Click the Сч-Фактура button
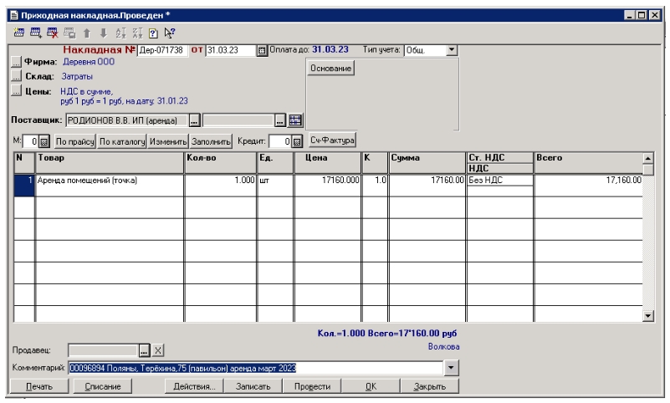670x403 pixels. pyautogui.click(x=333, y=139)
